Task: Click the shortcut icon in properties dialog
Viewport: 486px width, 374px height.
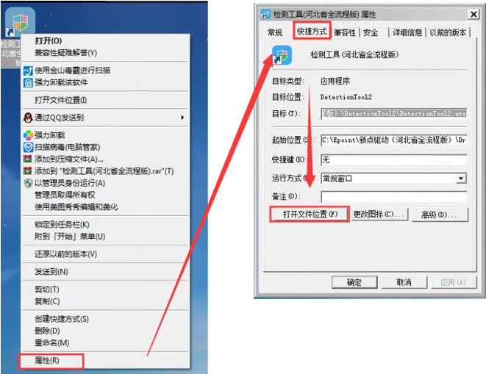Action: pos(282,55)
